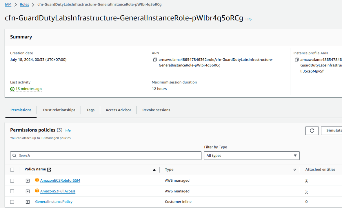Click the Simulate button
This screenshot has width=342, height=208.
332,131
